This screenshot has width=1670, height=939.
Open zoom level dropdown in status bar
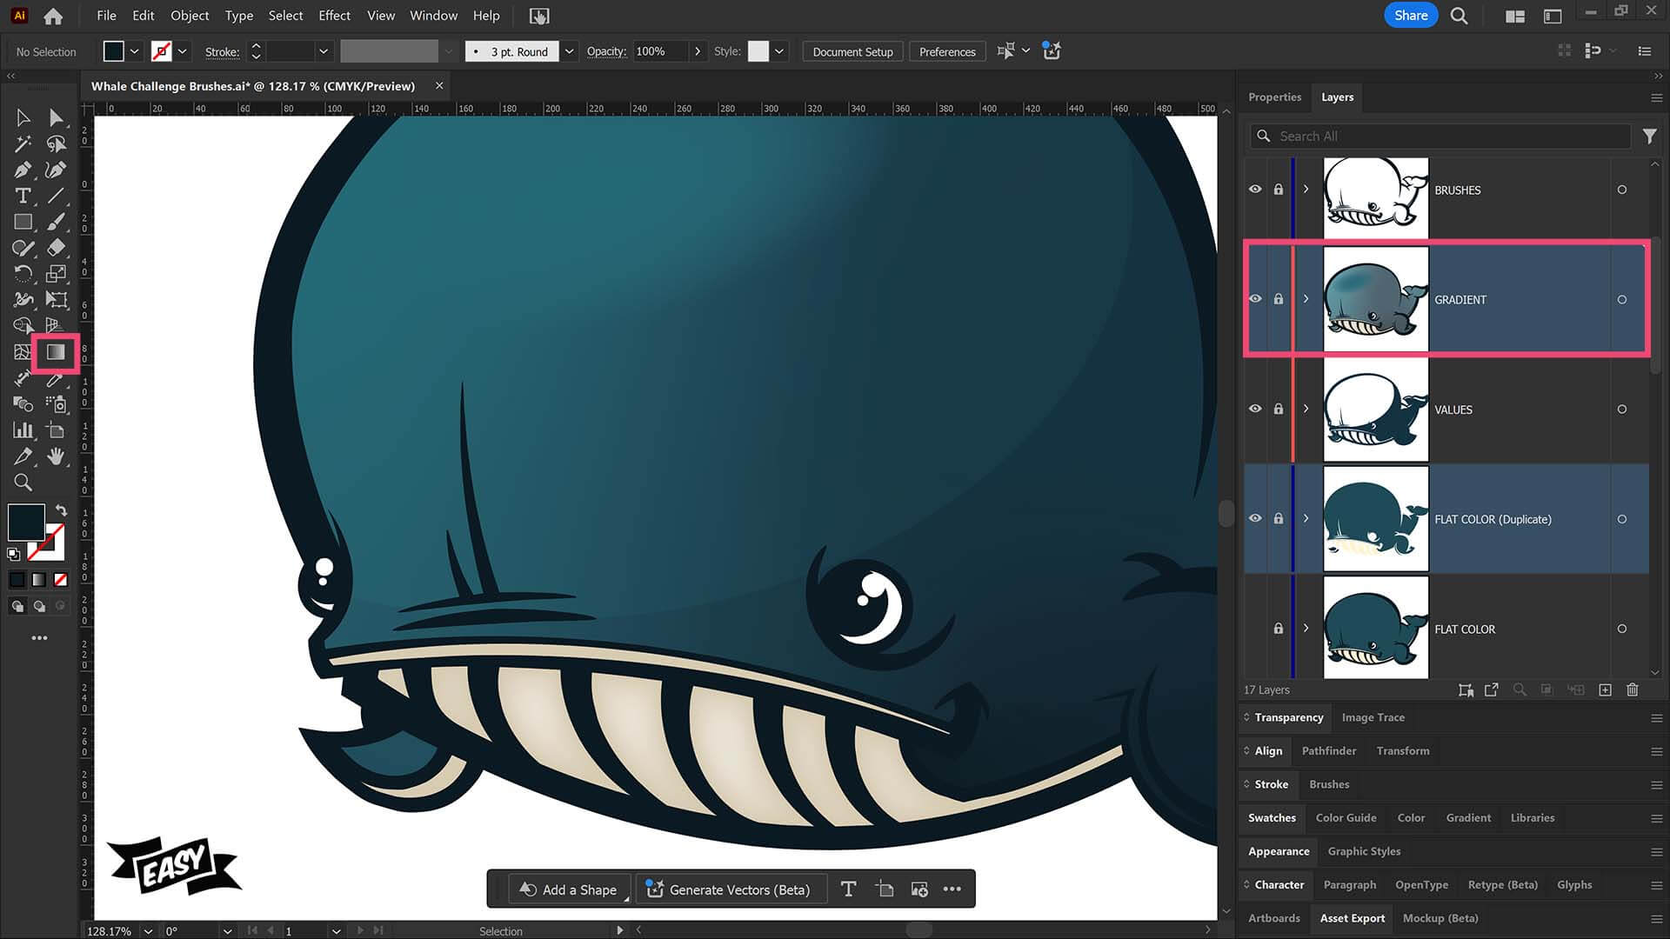[x=148, y=930]
